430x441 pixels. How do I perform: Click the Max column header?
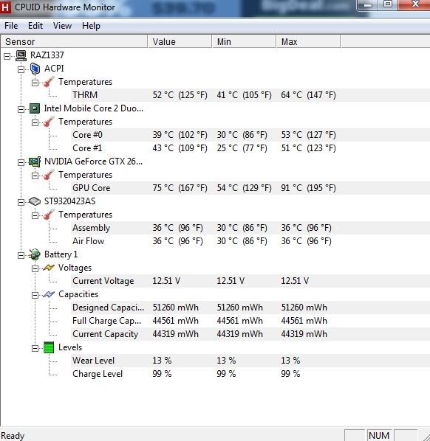(308, 41)
